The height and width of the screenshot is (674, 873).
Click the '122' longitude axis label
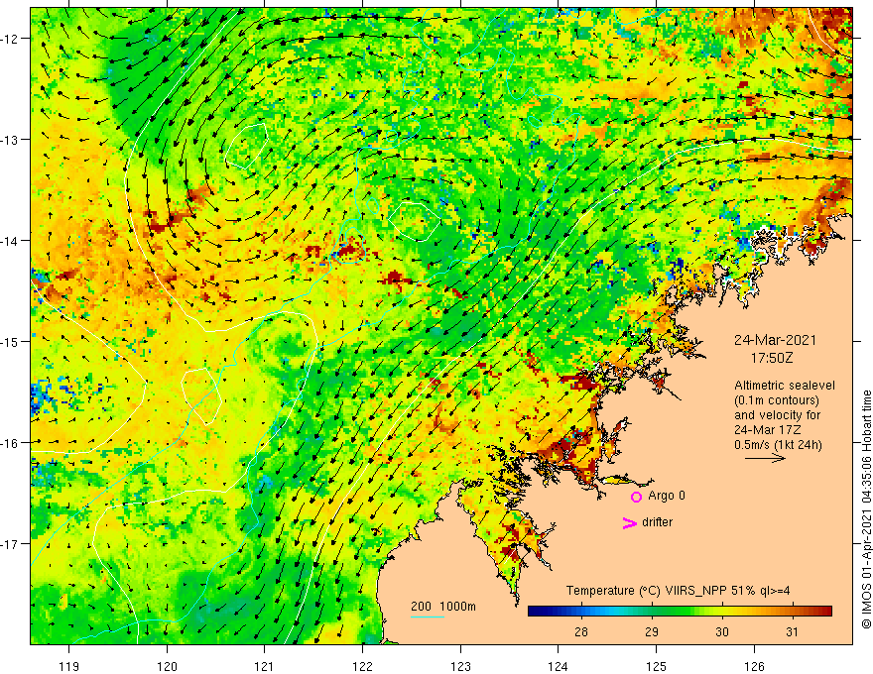click(362, 666)
